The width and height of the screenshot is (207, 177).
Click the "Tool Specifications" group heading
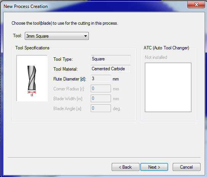pyautogui.click(x=32, y=48)
